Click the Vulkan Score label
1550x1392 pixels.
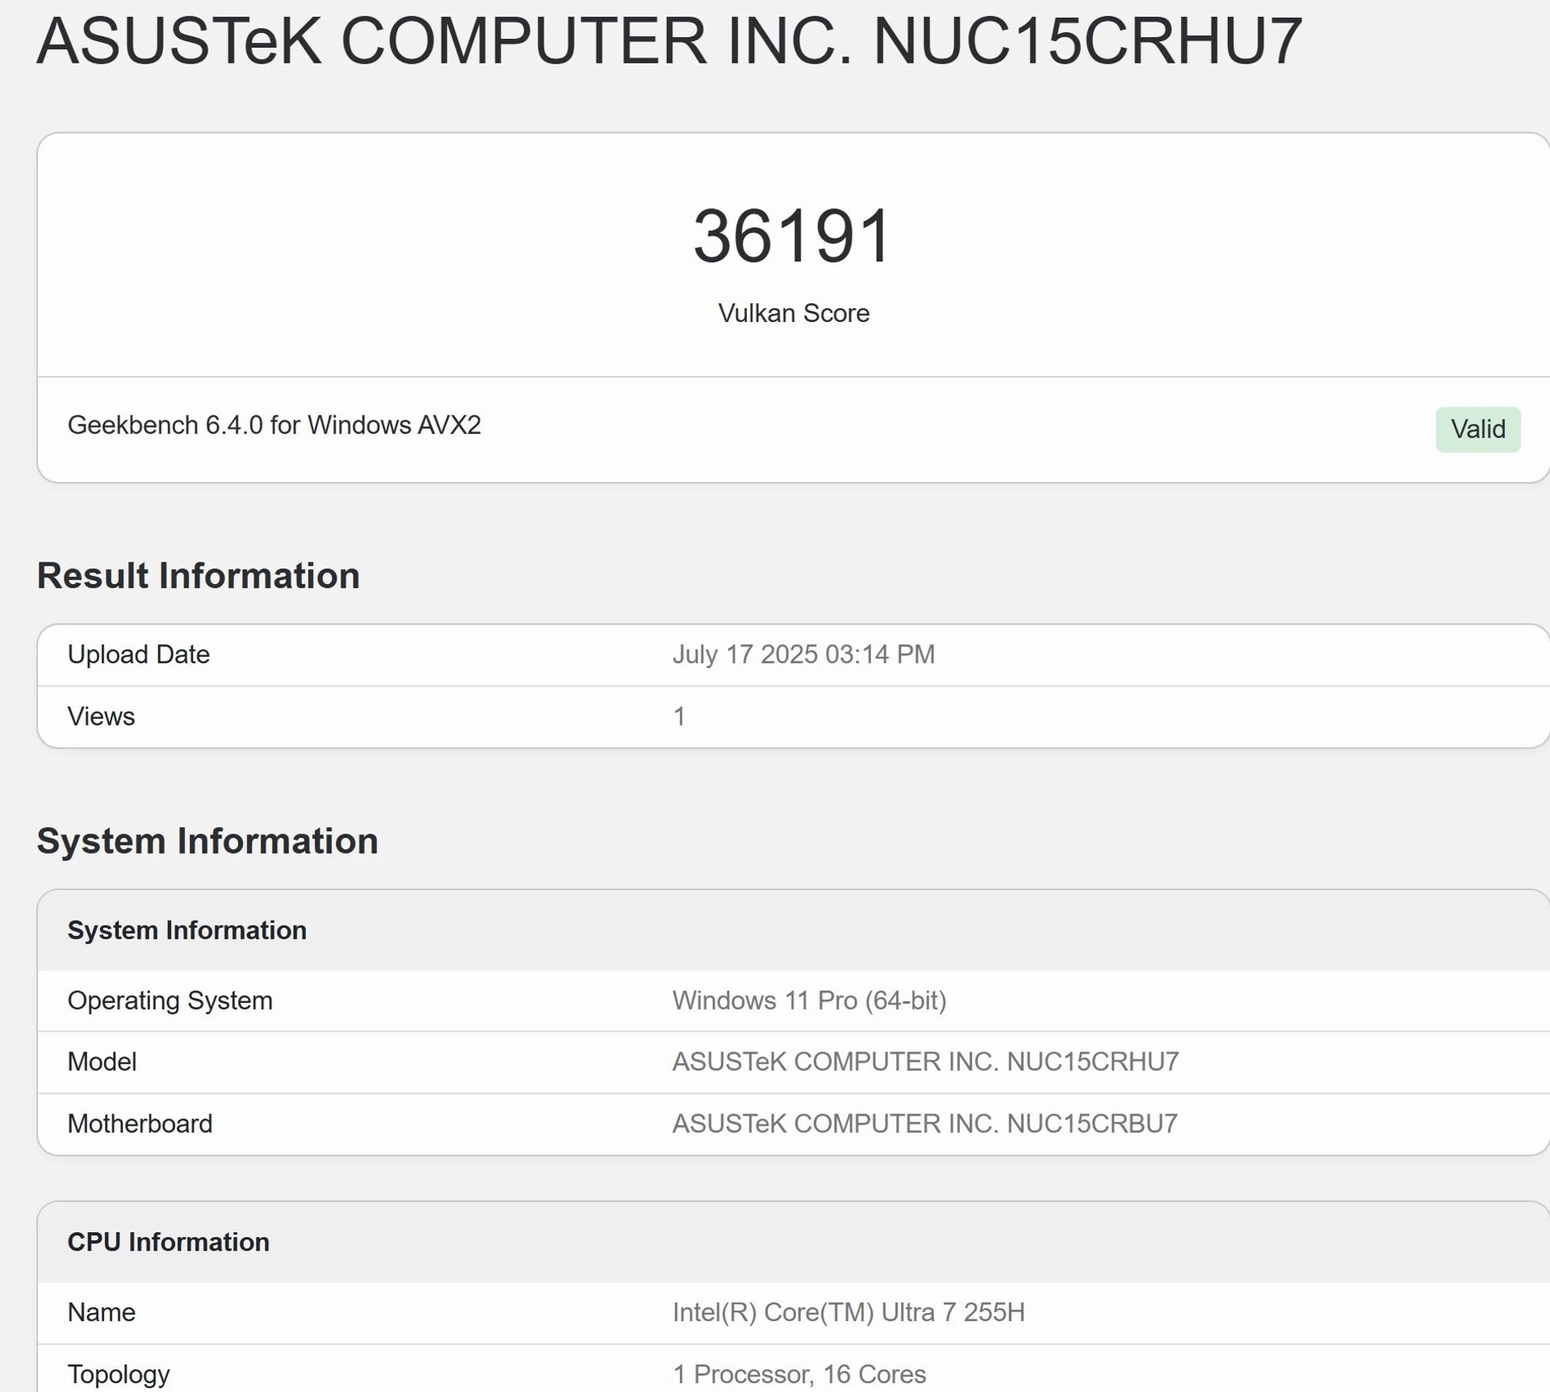(x=794, y=313)
